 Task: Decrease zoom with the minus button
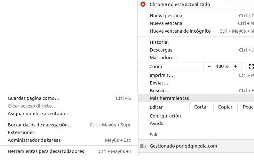[x=209, y=66]
